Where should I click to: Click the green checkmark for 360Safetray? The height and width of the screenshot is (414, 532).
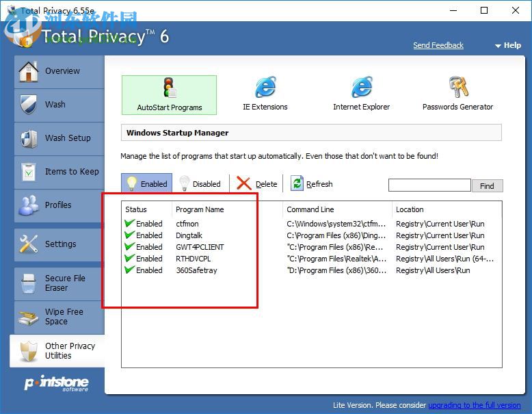[130, 270]
